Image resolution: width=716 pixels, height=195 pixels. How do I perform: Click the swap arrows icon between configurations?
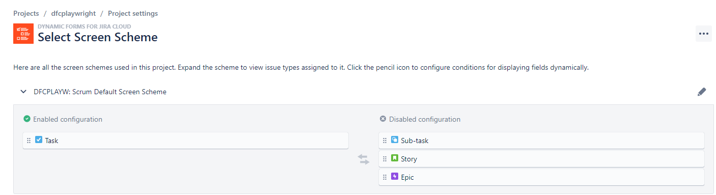point(364,159)
